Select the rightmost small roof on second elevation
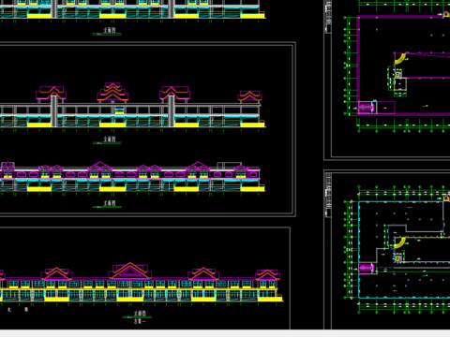The image size is (450, 337). [x=249, y=96]
